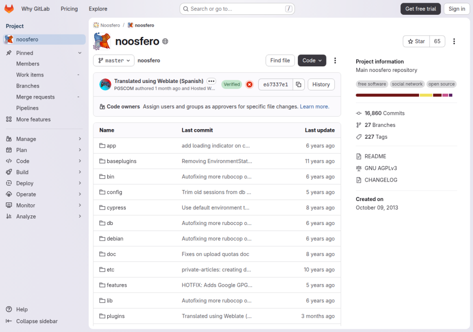Click the Operate icon in sidebar

coord(9,194)
